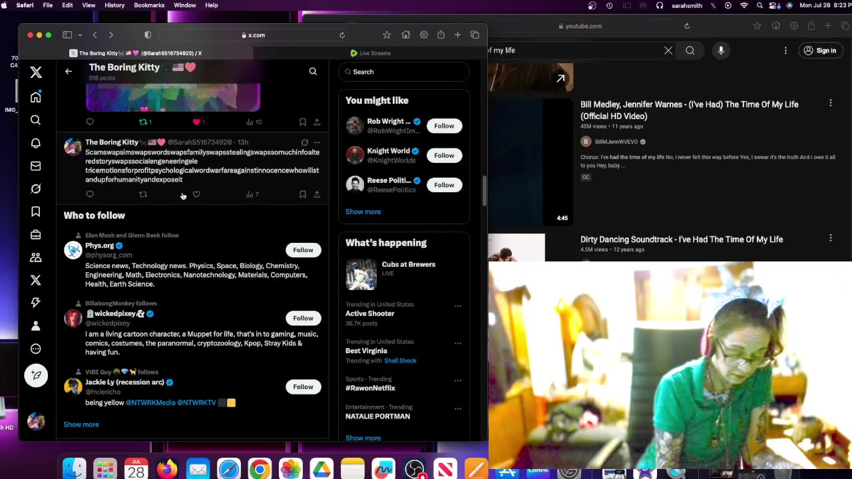Viewport: 852px width, 479px height.
Task: Repost the Scamswaps post
Action: pos(143,194)
